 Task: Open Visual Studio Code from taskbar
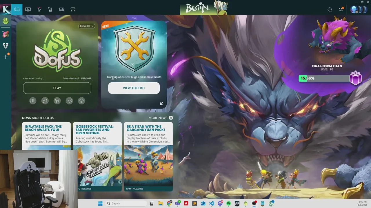tap(212, 203)
